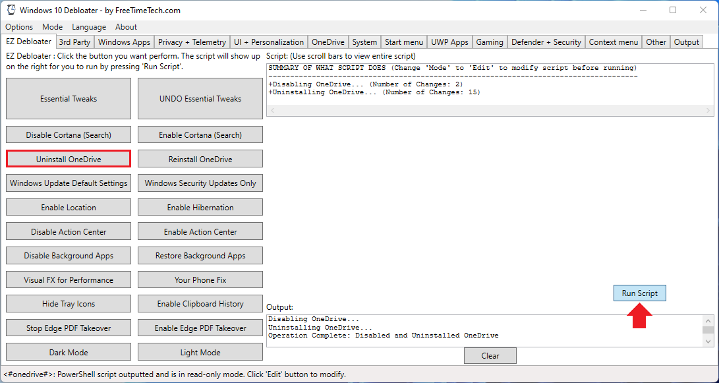Viewport: 719px width, 383px height.
Task: Switch to the UWP Apps tab
Action: click(x=449, y=41)
